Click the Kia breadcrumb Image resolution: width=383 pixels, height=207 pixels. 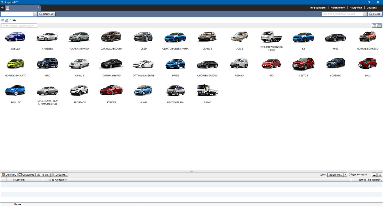click(x=14, y=20)
